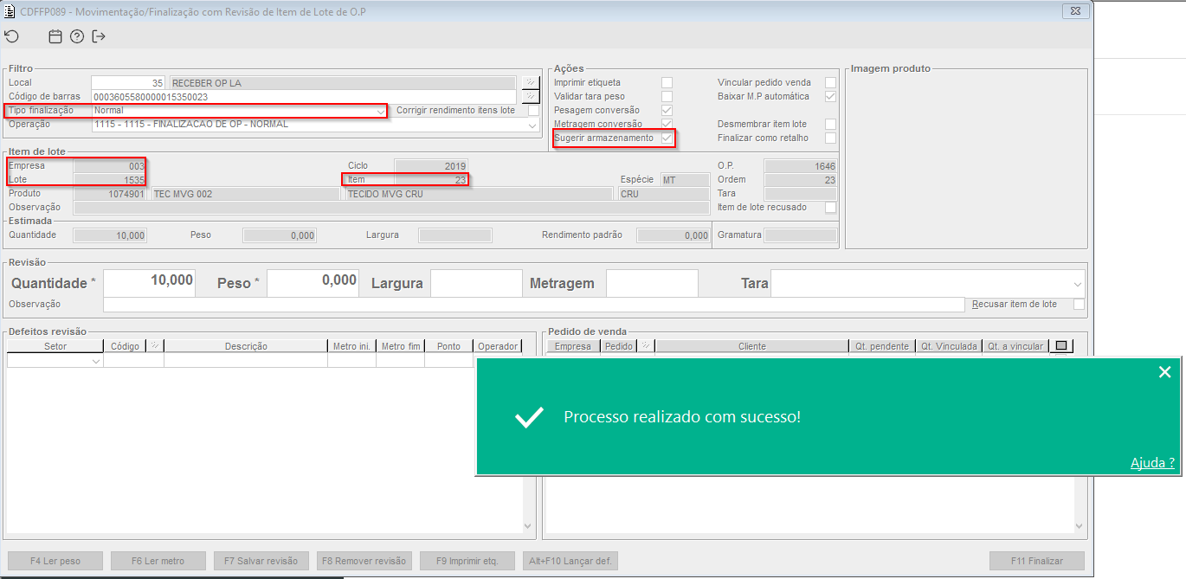Click the exit/logout toolbar icon
This screenshot has height=579, width=1186.
coord(99,36)
